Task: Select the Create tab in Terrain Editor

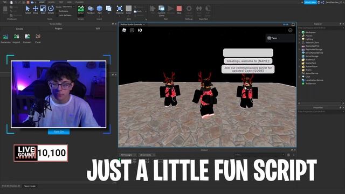Action: (x=19, y=29)
